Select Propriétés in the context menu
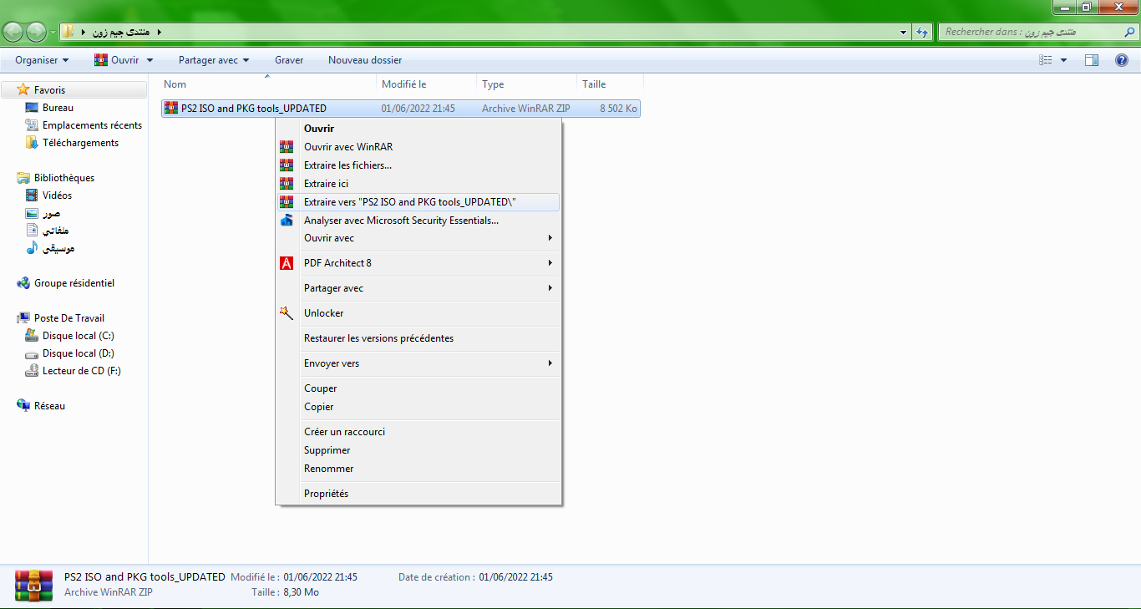The width and height of the screenshot is (1141, 609). [x=326, y=494]
